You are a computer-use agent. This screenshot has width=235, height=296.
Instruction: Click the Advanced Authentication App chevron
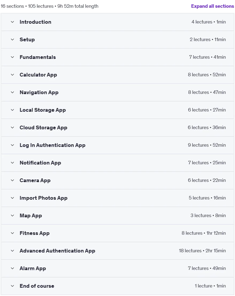[13, 251]
